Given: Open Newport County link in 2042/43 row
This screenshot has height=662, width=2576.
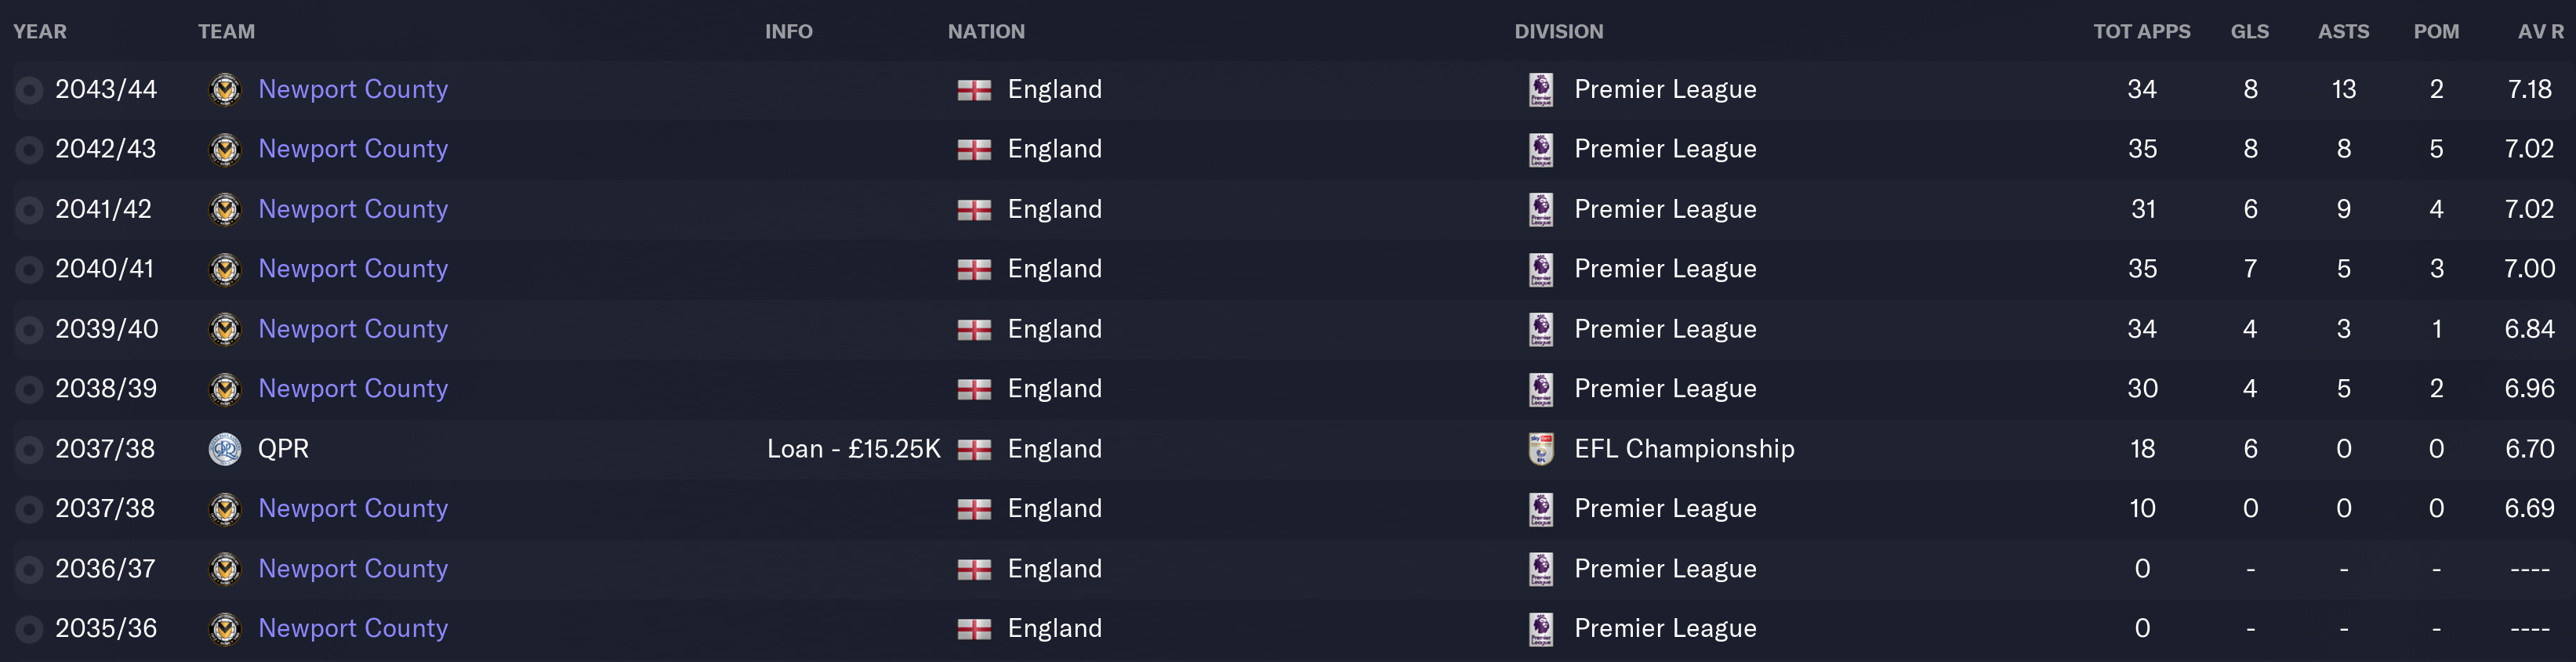Looking at the screenshot, I should pos(353,149).
